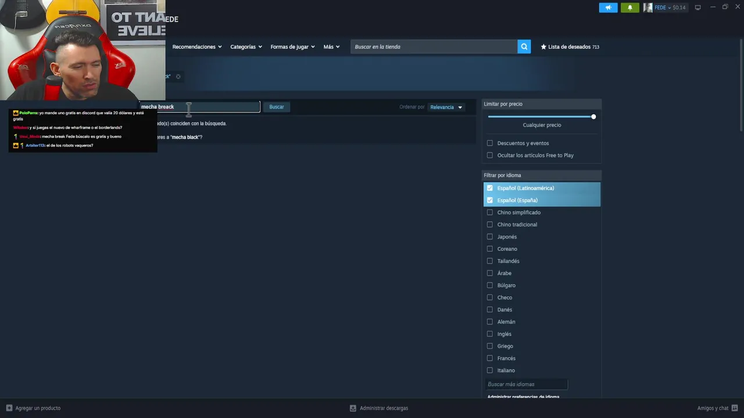Check the Búlgaro language filter
Image resolution: width=744 pixels, height=418 pixels.
click(x=489, y=286)
